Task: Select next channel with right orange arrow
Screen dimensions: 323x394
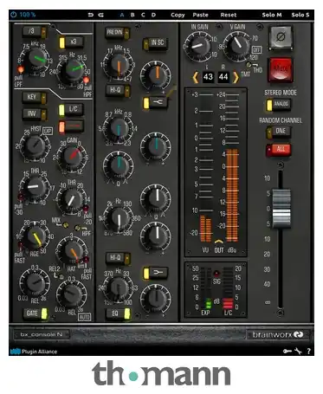Action: click(x=236, y=77)
